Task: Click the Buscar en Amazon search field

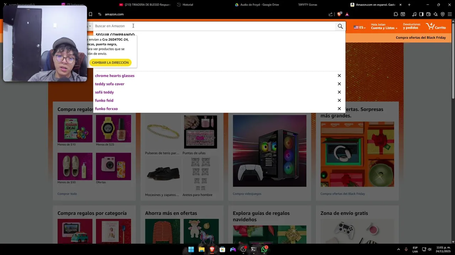Action: pos(214,26)
